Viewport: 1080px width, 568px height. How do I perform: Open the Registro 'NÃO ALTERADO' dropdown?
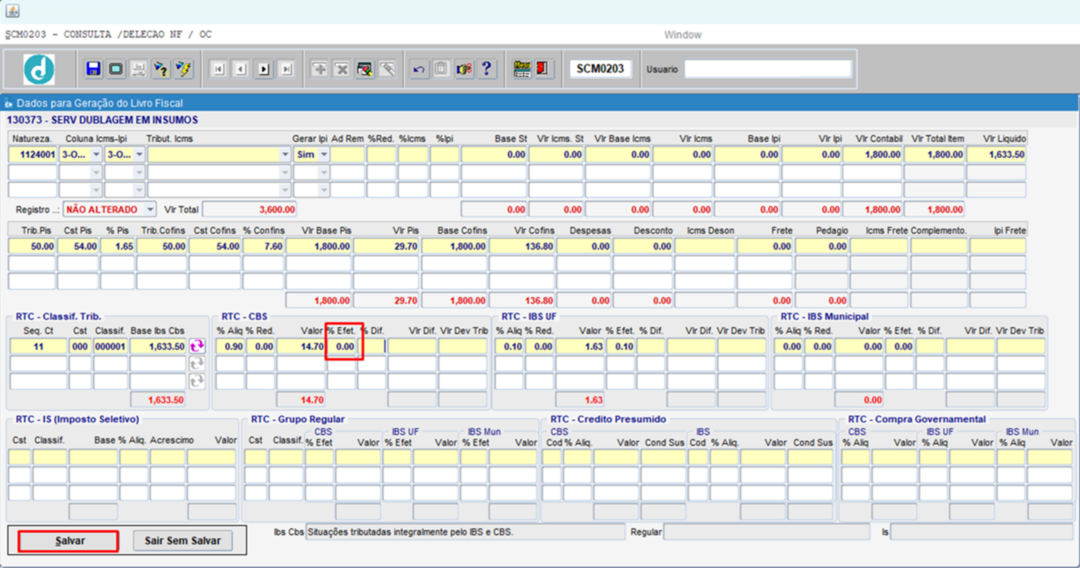tap(150, 209)
